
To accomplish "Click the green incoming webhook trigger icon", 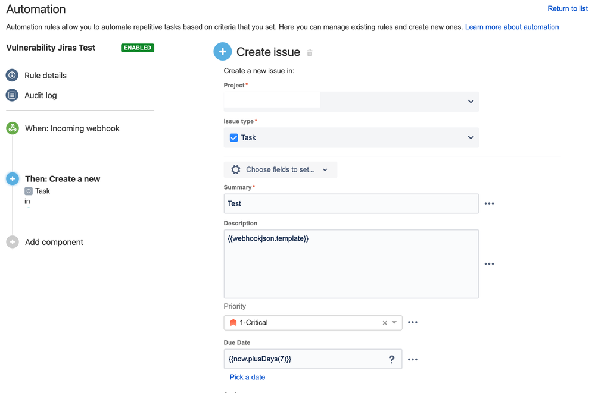I will pyautogui.click(x=13, y=128).
